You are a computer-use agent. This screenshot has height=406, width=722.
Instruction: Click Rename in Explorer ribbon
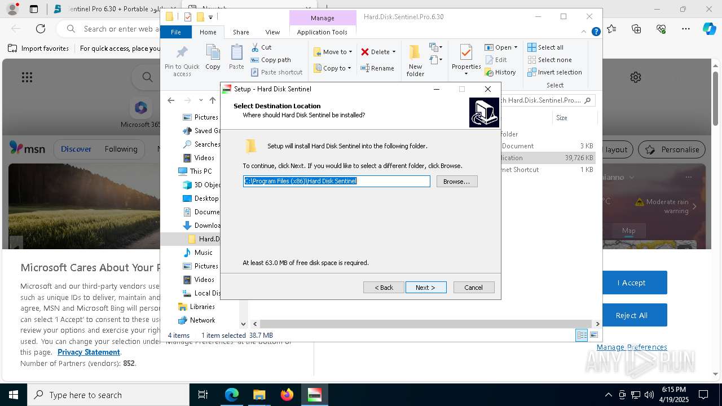pos(377,68)
